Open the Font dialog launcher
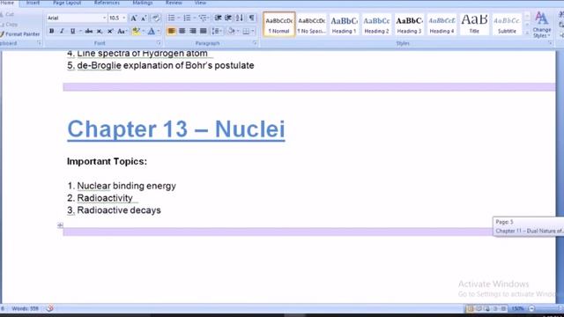The height and width of the screenshot is (317, 564). [159, 43]
